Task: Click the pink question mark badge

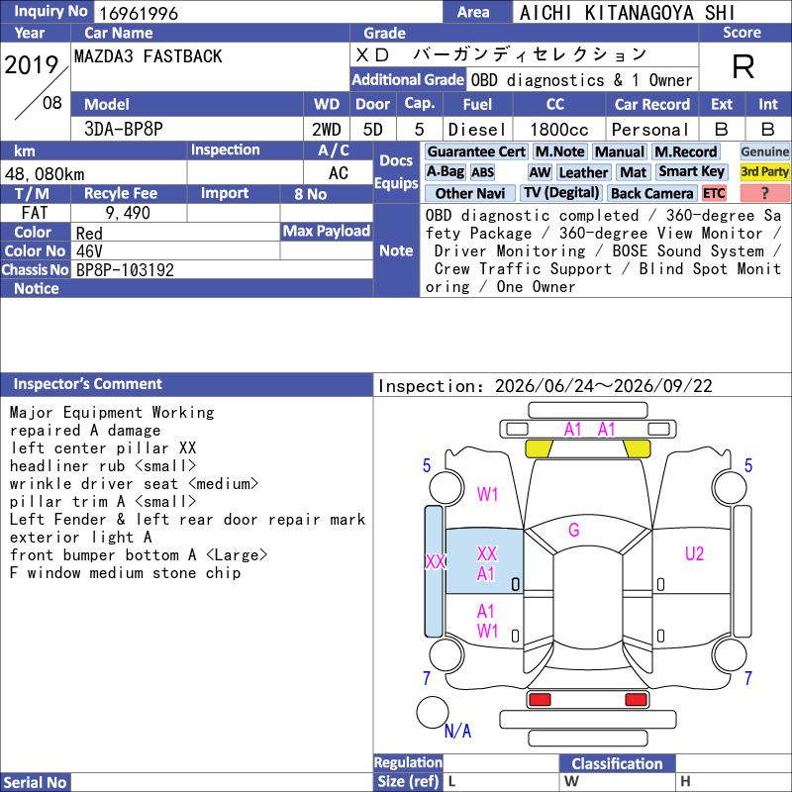Action: pyautogui.click(x=764, y=193)
